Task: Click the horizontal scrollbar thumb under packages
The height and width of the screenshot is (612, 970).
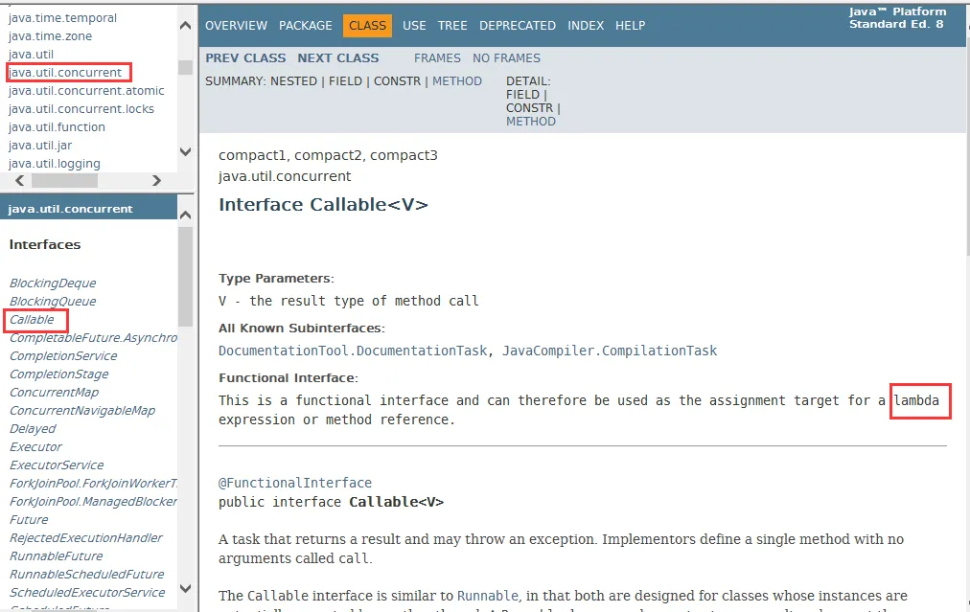Action: point(64,180)
